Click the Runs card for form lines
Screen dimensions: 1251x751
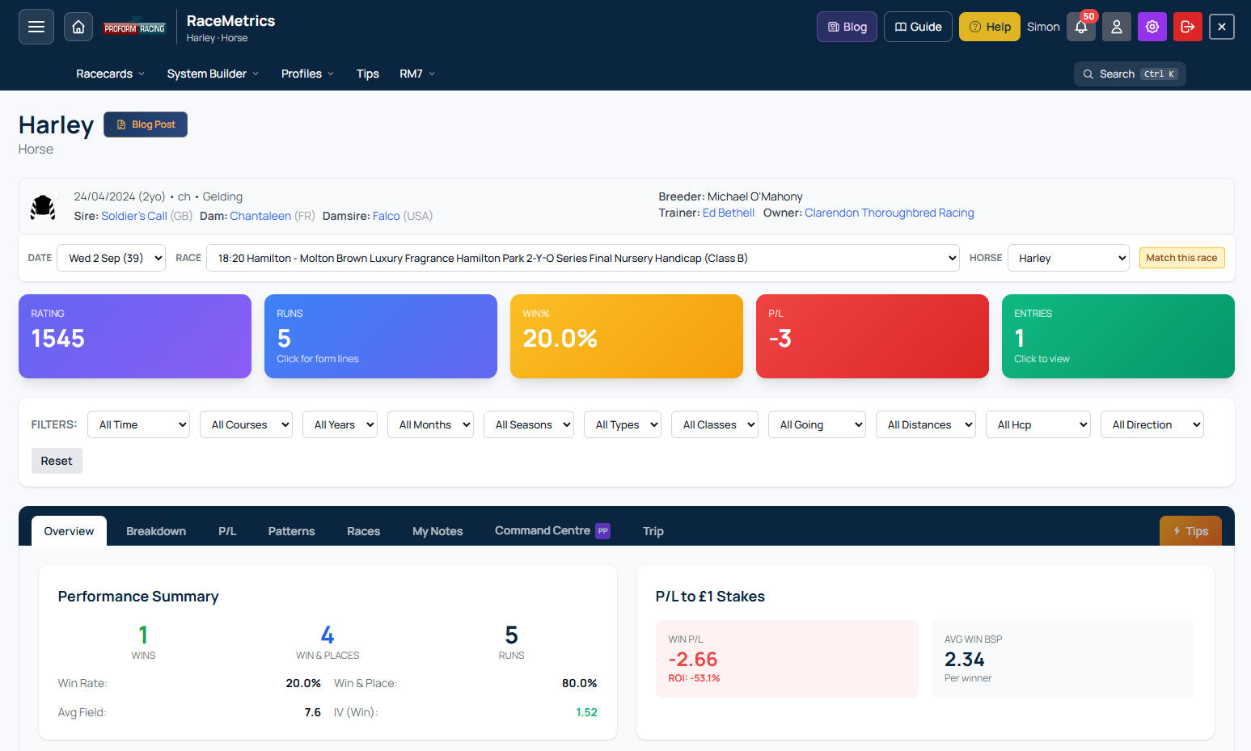(381, 336)
